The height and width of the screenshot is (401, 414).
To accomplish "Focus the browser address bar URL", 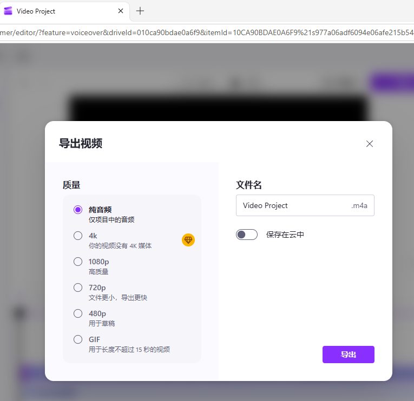I will coord(207,32).
